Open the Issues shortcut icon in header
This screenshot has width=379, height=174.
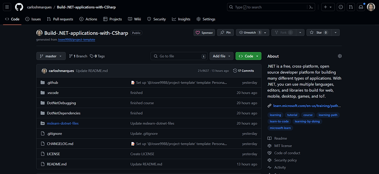[x=341, y=7]
